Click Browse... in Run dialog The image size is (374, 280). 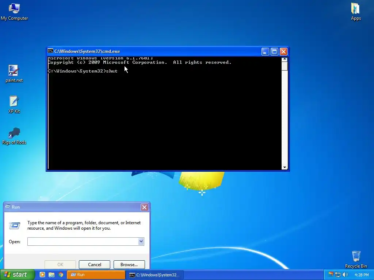(x=129, y=265)
